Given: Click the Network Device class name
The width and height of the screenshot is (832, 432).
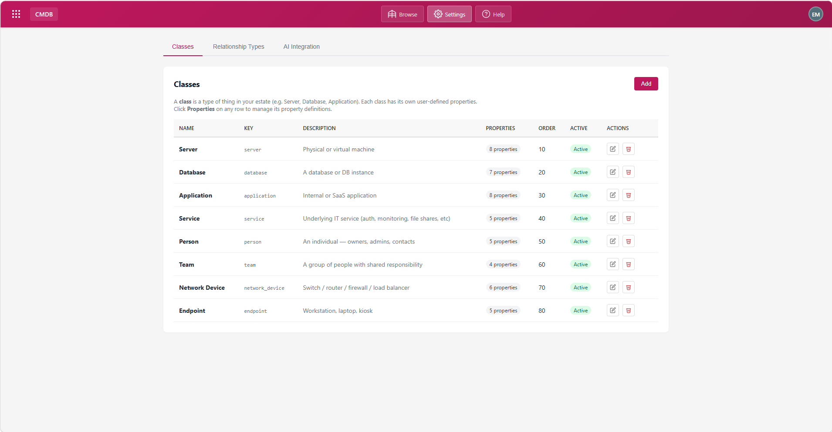Looking at the screenshot, I should pos(202,288).
